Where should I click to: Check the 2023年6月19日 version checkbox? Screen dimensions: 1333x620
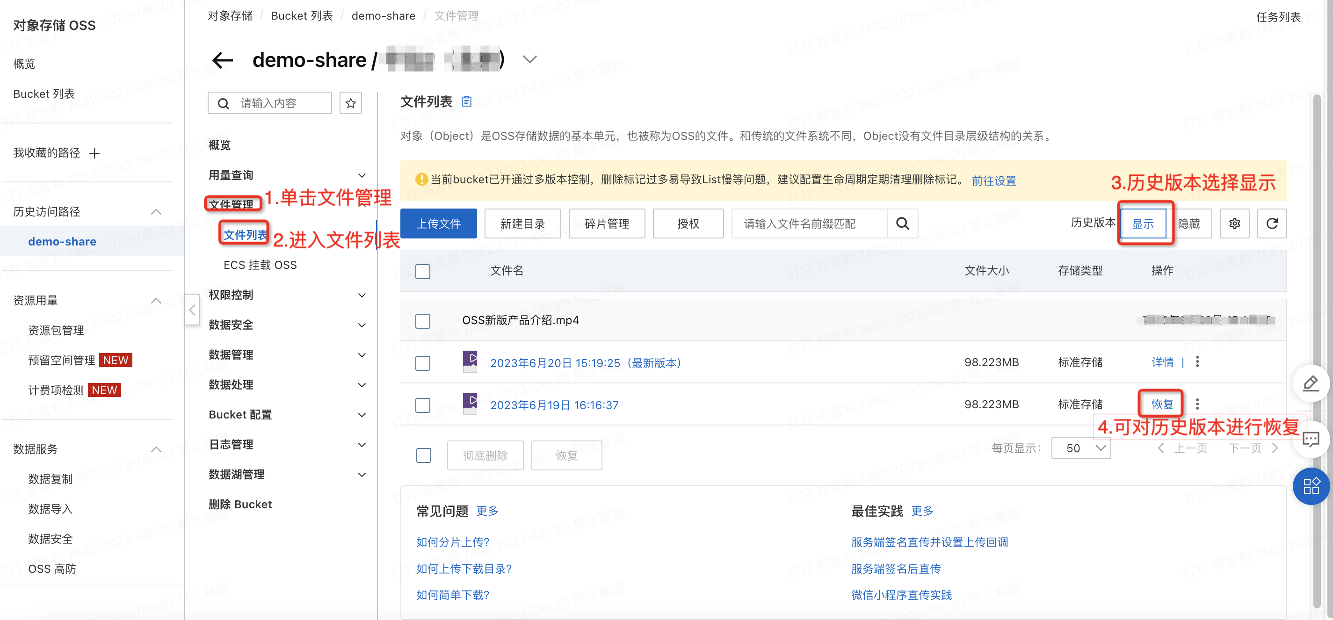[423, 405]
